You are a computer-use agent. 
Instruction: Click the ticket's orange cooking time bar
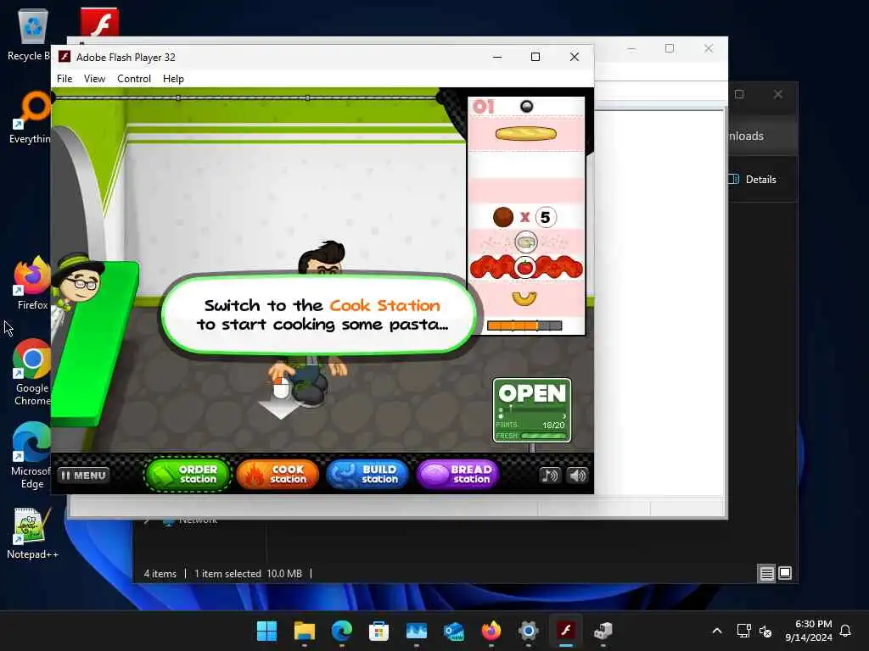pyautogui.click(x=524, y=325)
